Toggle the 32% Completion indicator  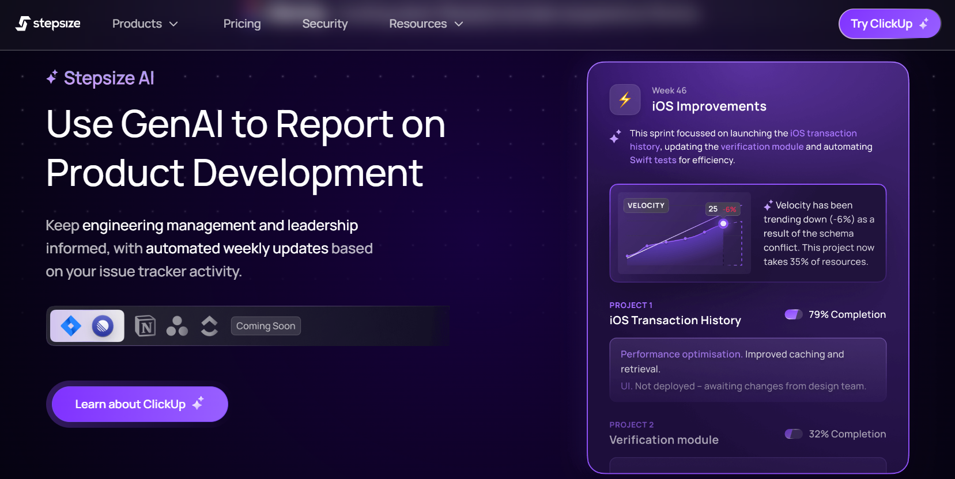click(x=794, y=434)
